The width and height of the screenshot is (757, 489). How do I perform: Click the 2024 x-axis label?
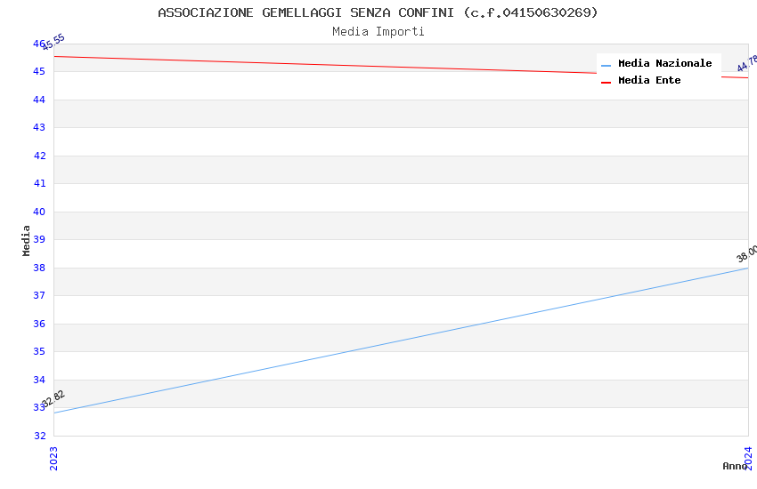[x=748, y=458]
